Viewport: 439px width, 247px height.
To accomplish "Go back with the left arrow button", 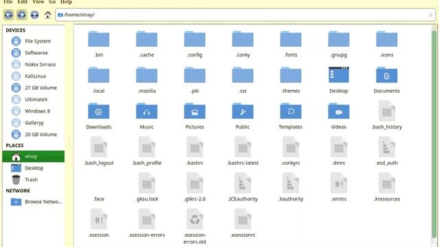I will (9, 14).
